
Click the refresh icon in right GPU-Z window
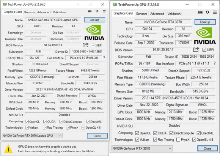click(x=207, y=13)
